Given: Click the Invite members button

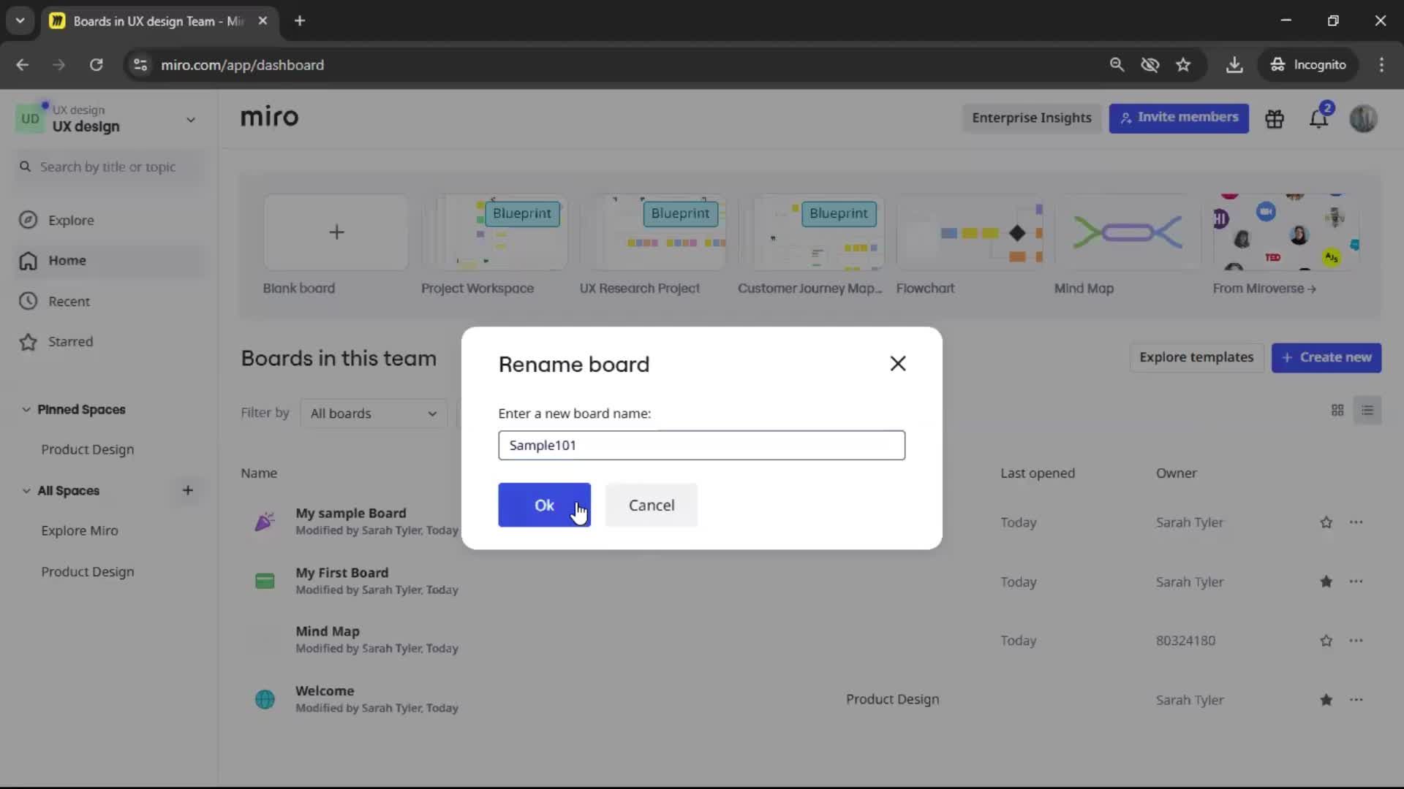Looking at the screenshot, I should point(1179,118).
